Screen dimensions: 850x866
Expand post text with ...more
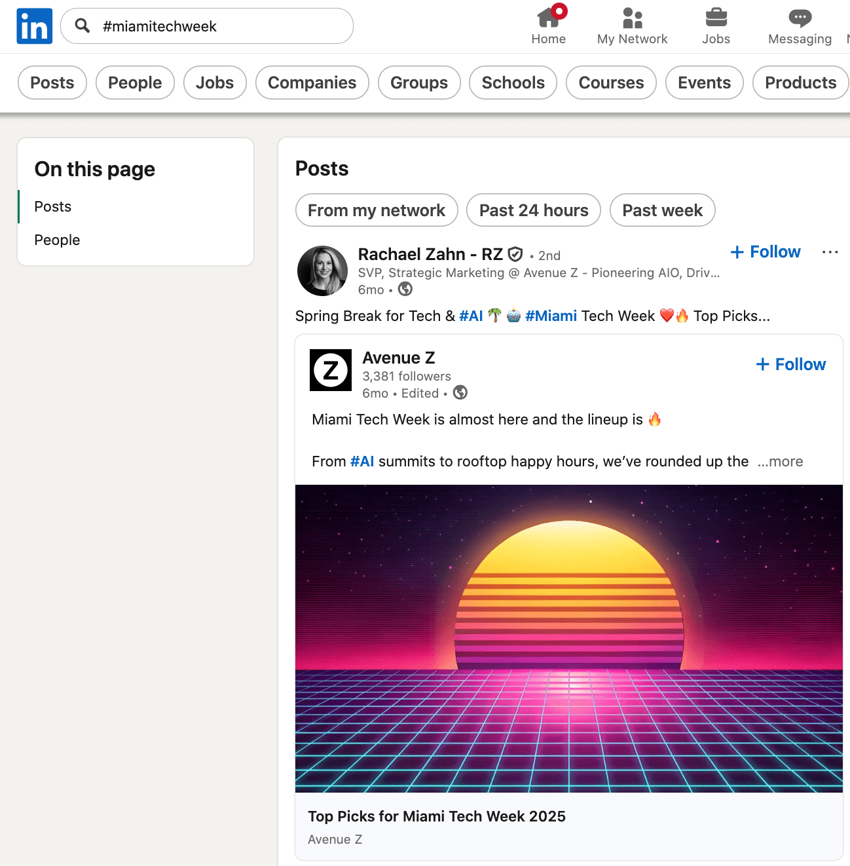(780, 462)
